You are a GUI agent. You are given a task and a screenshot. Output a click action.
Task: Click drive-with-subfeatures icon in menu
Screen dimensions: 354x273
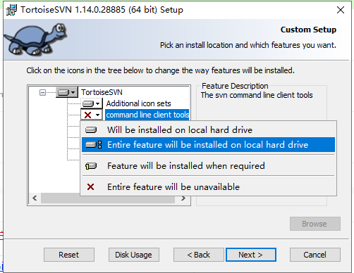coord(94,145)
